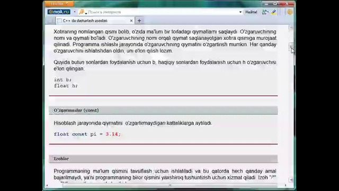This screenshot has width=339, height=191.
Task: Select the 'C++ da dasturlash asoslari' tab
Action: [x=95, y=21]
